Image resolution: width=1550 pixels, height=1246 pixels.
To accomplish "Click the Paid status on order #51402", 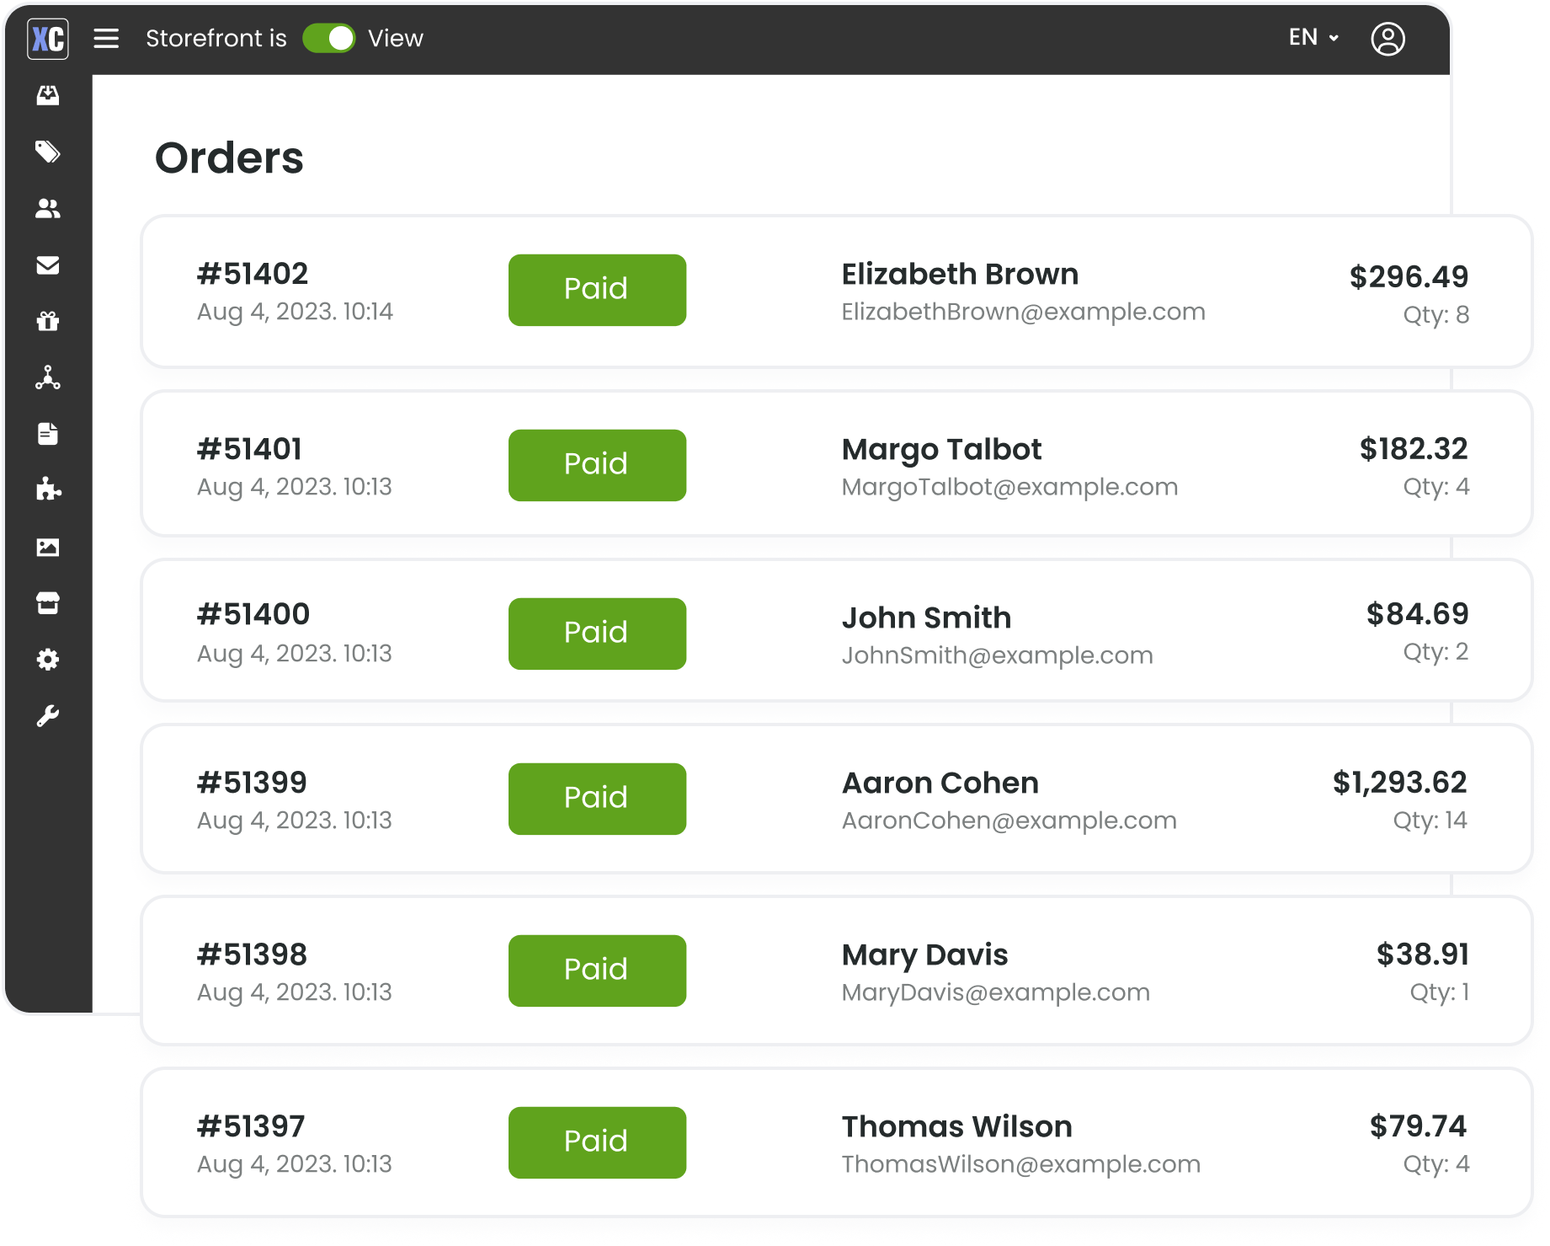I will point(596,289).
